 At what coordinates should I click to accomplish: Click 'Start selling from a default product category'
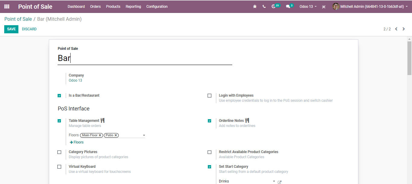(x=253, y=172)
